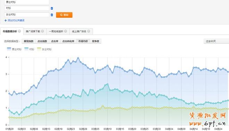This screenshot has height=131, width=229.
Task: Click the 男士衬衫 keyword input field
Action: pos(27,2)
